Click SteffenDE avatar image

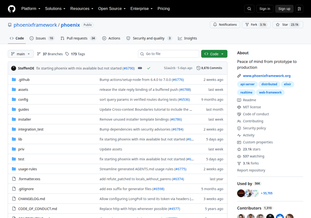pyautogui.click(x=13, y=68)
